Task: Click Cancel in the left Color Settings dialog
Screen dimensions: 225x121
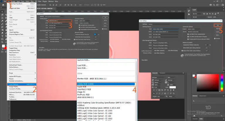Action: pyautogui.click(x=105, y=21)
